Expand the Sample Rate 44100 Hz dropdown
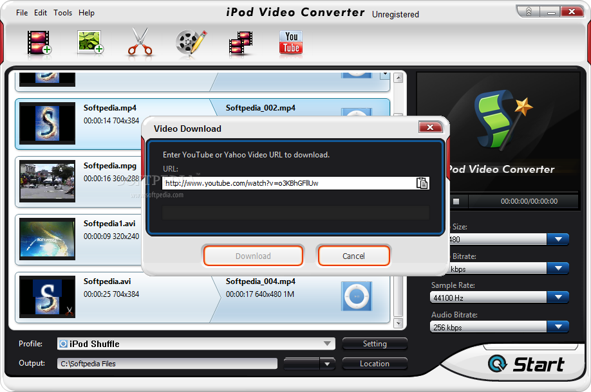The image size is (591, 392). pos(558,297)
